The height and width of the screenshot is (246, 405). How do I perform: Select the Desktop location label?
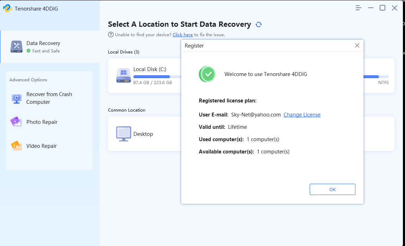point(143,134)
